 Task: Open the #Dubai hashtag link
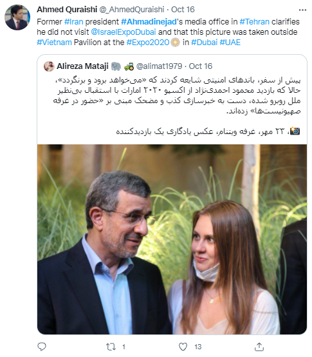205,43
